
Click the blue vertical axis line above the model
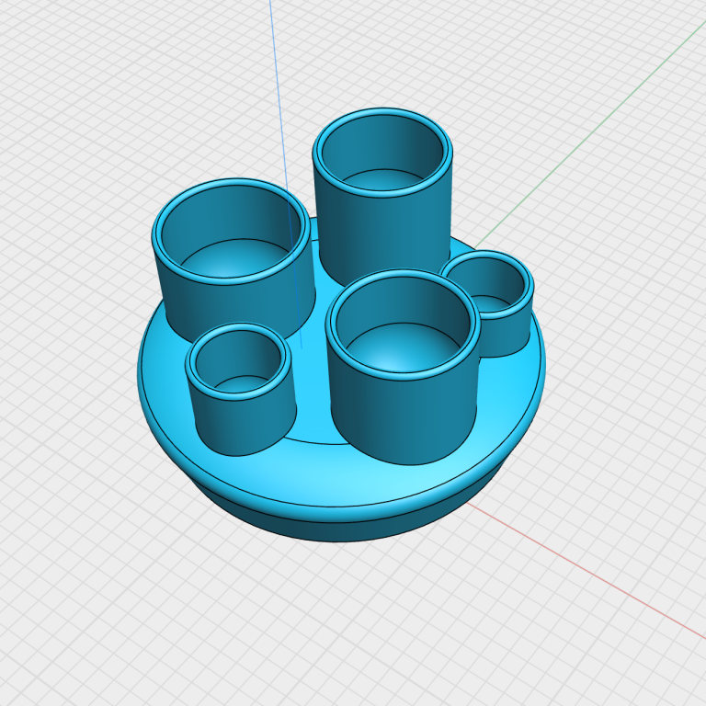[x=275, y=55]
